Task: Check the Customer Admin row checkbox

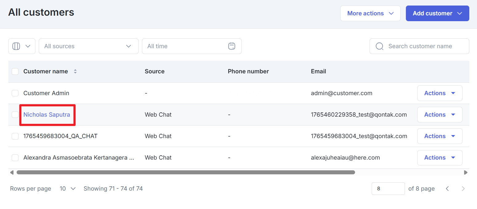Action: 15,93
